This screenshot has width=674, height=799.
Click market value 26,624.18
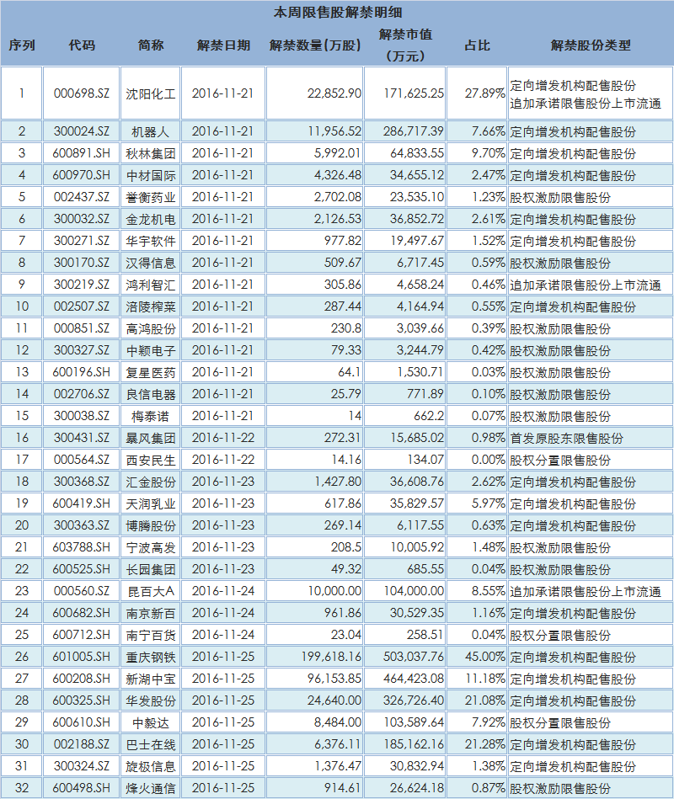416,788
